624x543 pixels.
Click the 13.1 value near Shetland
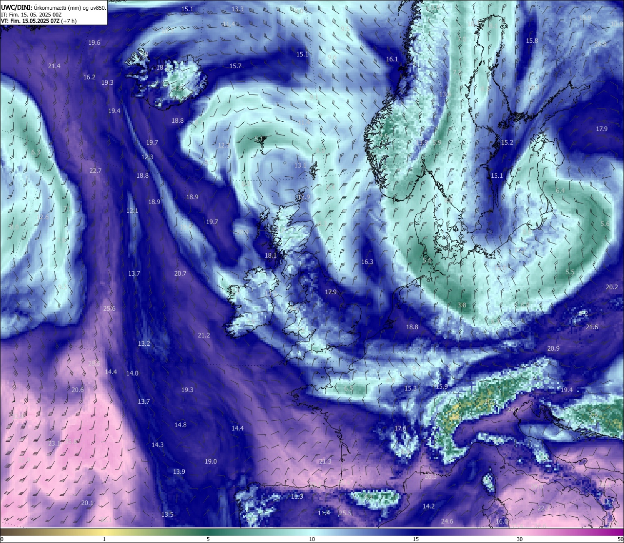[300, 166]
